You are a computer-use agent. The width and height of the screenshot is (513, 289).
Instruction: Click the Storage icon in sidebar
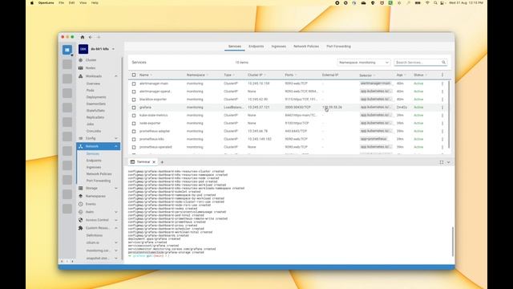point(80,188)
